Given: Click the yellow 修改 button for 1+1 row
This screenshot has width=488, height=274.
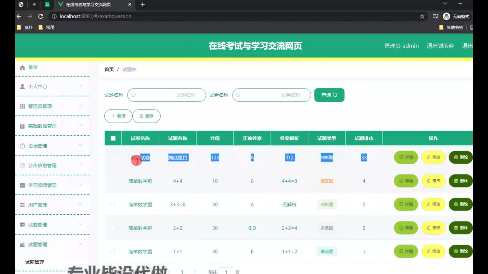Looking at the screenshot, I should [433, 251].
